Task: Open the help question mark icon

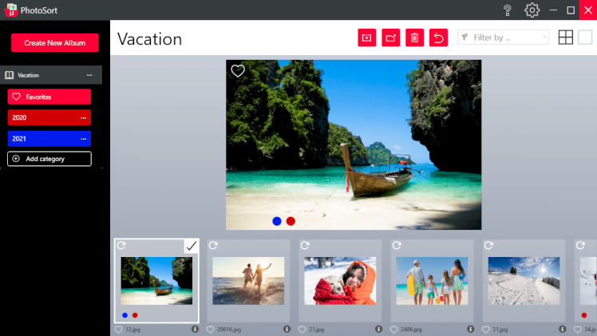Action: 507,10
